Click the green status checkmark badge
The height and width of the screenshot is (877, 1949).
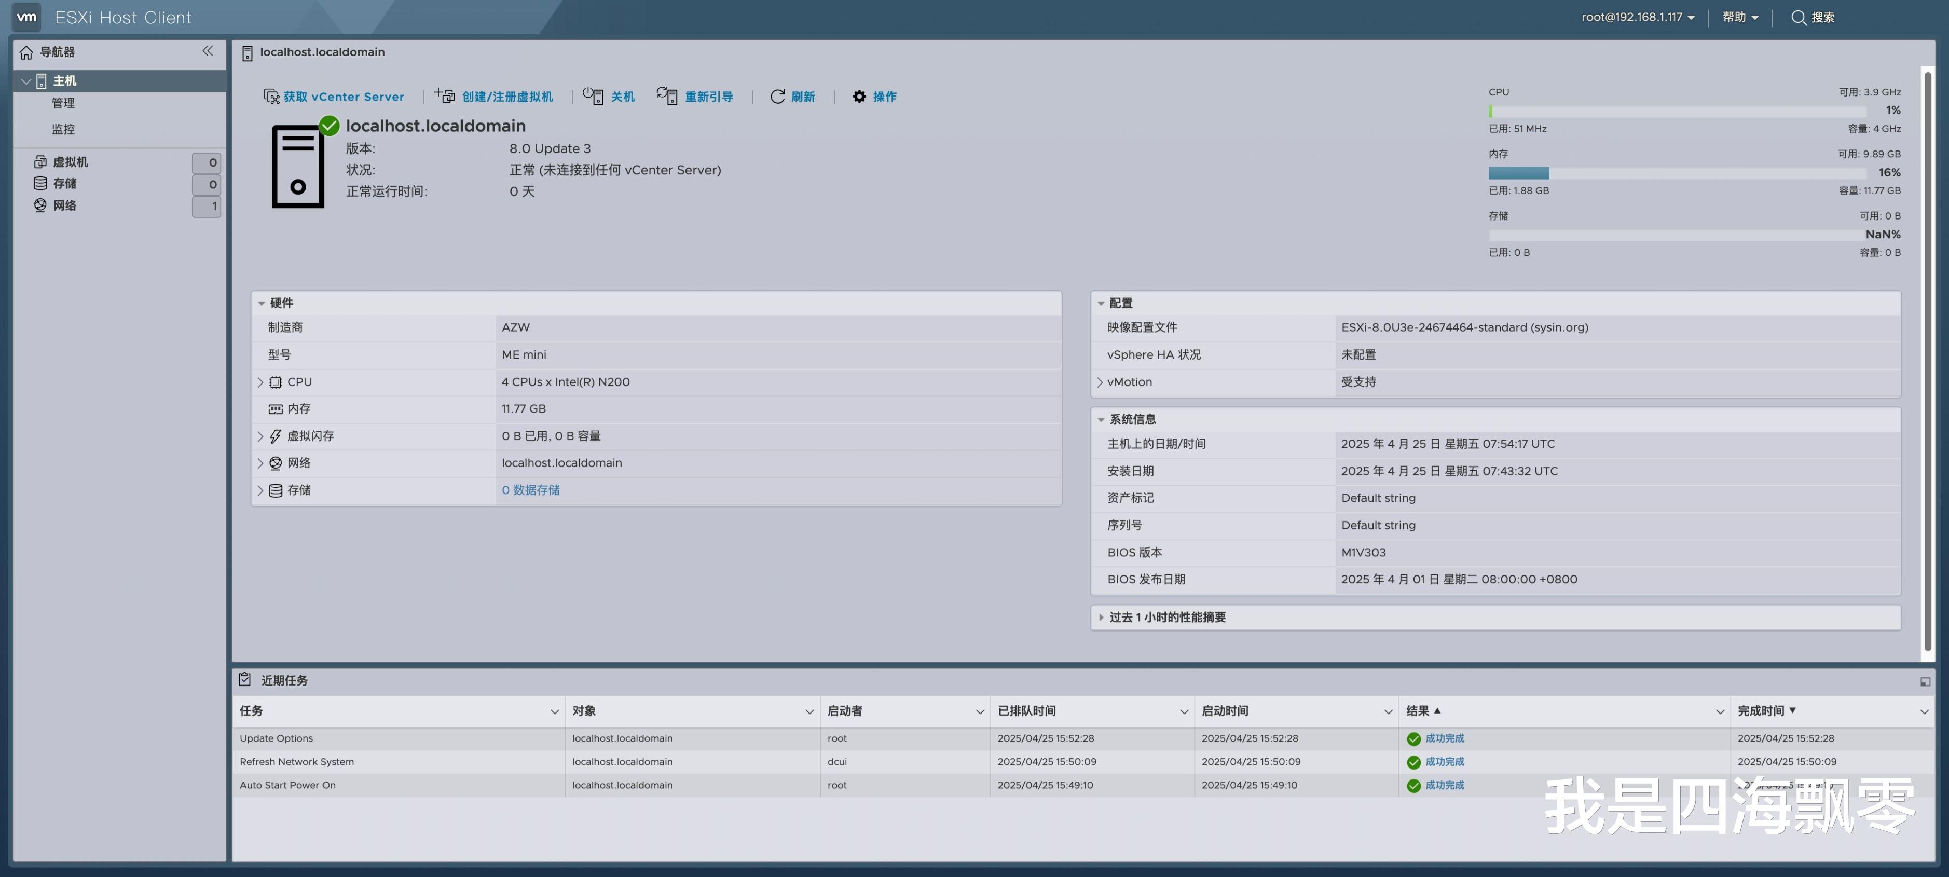point(329,126)
